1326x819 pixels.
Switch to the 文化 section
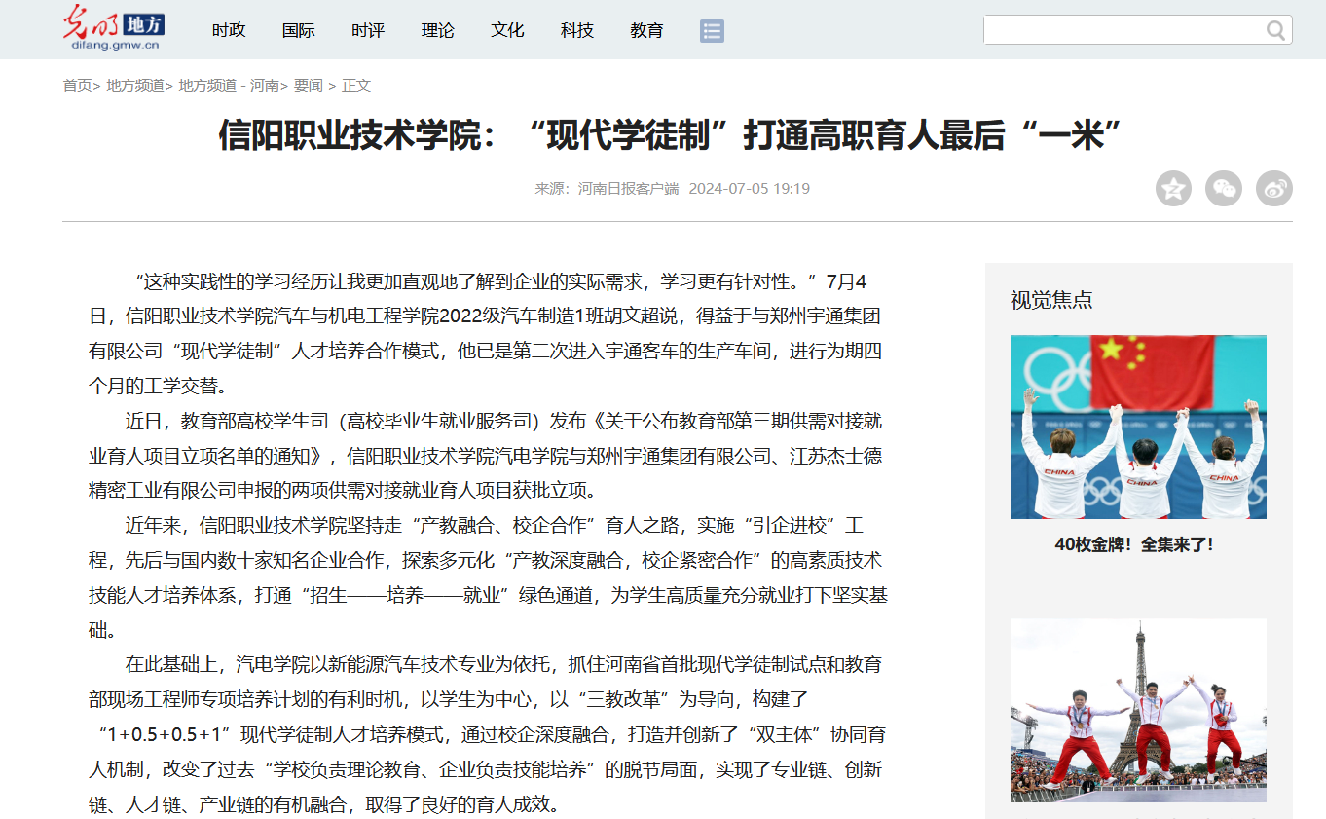(x=507, y=31)
